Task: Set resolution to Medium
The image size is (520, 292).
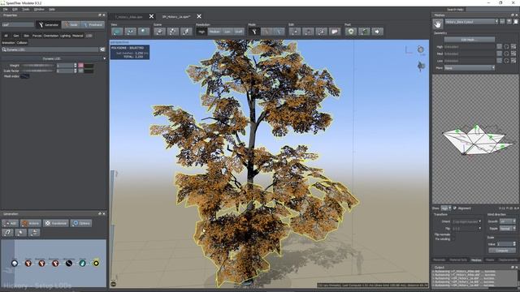Action: (214, 32)
